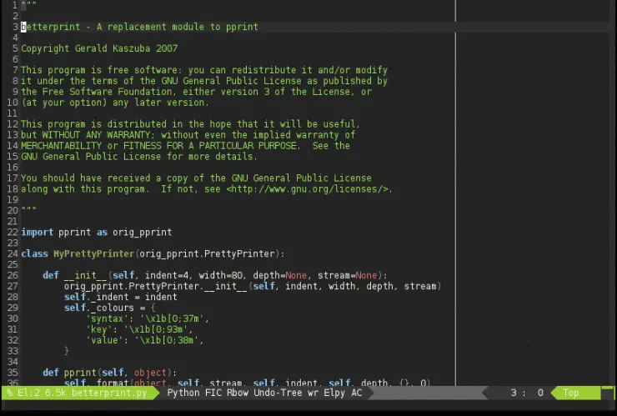Click the Python major mode indicator
617x416 pixels.
(183, 393)
